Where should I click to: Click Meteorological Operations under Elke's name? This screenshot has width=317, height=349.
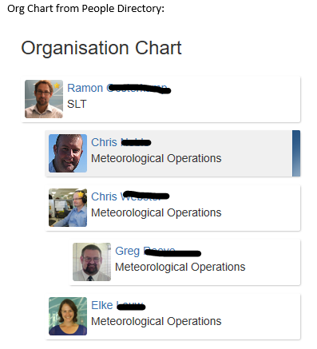click(x=157, y=321)
